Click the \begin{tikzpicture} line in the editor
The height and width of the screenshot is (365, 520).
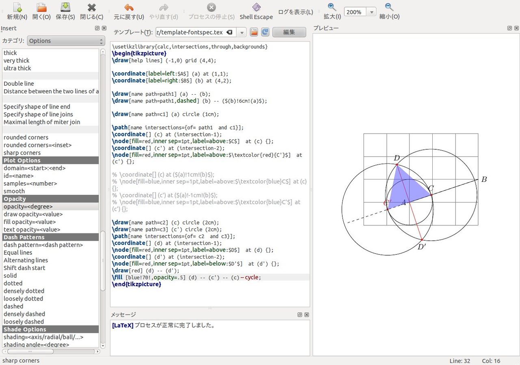click(x=139, y=53)
